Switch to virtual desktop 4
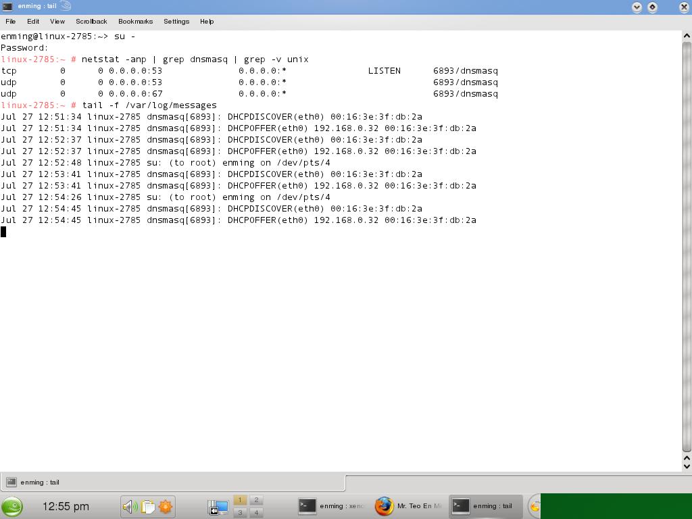Screen dimensions: 692x519 coord(256,512)
